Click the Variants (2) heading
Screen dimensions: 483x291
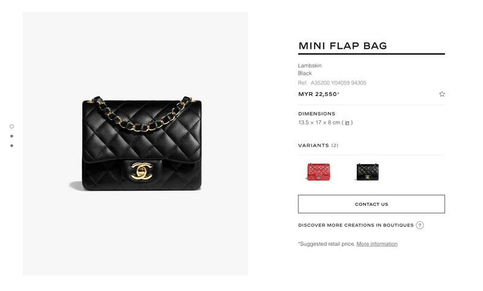coord(318,145)
